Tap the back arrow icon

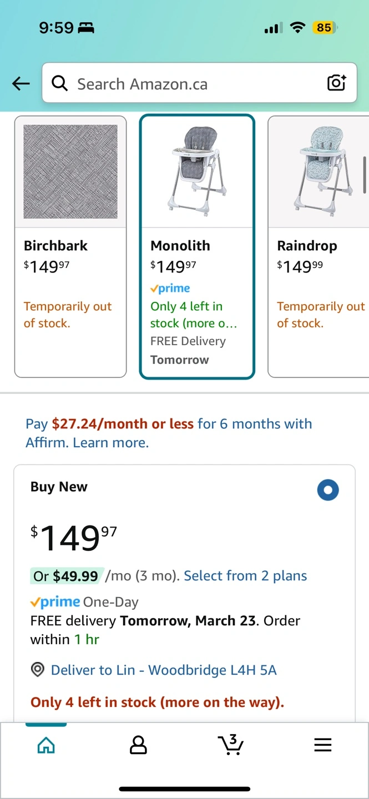pos(21,84)
